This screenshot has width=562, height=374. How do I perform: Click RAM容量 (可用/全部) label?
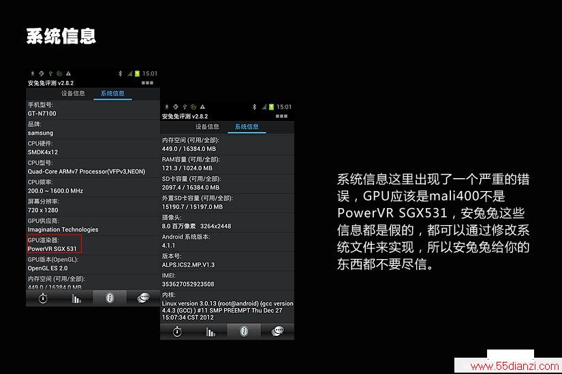pos(191,160)
